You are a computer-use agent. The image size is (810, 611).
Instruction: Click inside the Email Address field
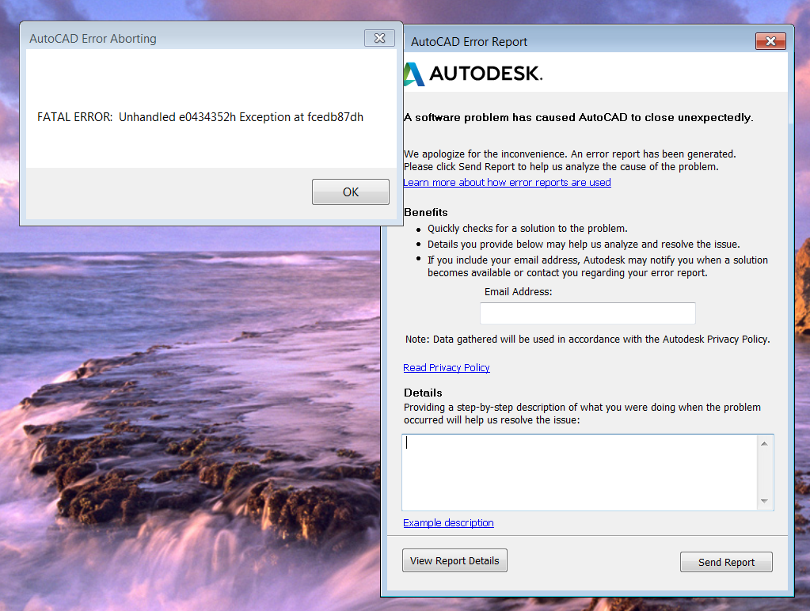(587, 313)
